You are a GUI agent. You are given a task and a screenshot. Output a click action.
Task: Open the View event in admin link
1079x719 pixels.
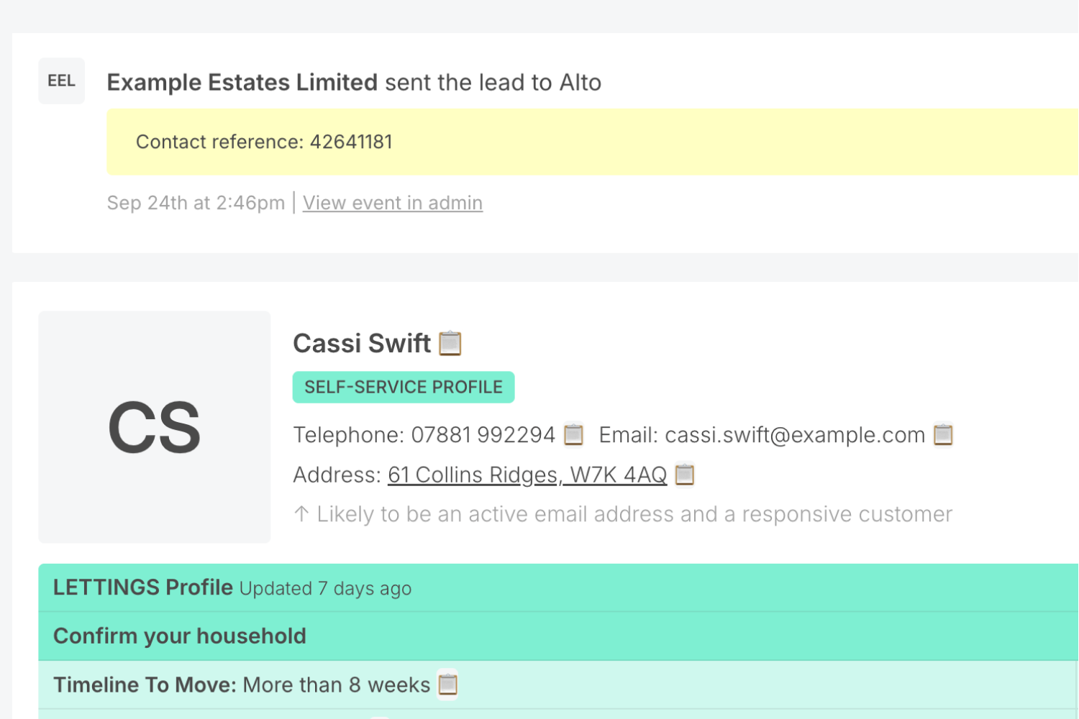point(392,203)
